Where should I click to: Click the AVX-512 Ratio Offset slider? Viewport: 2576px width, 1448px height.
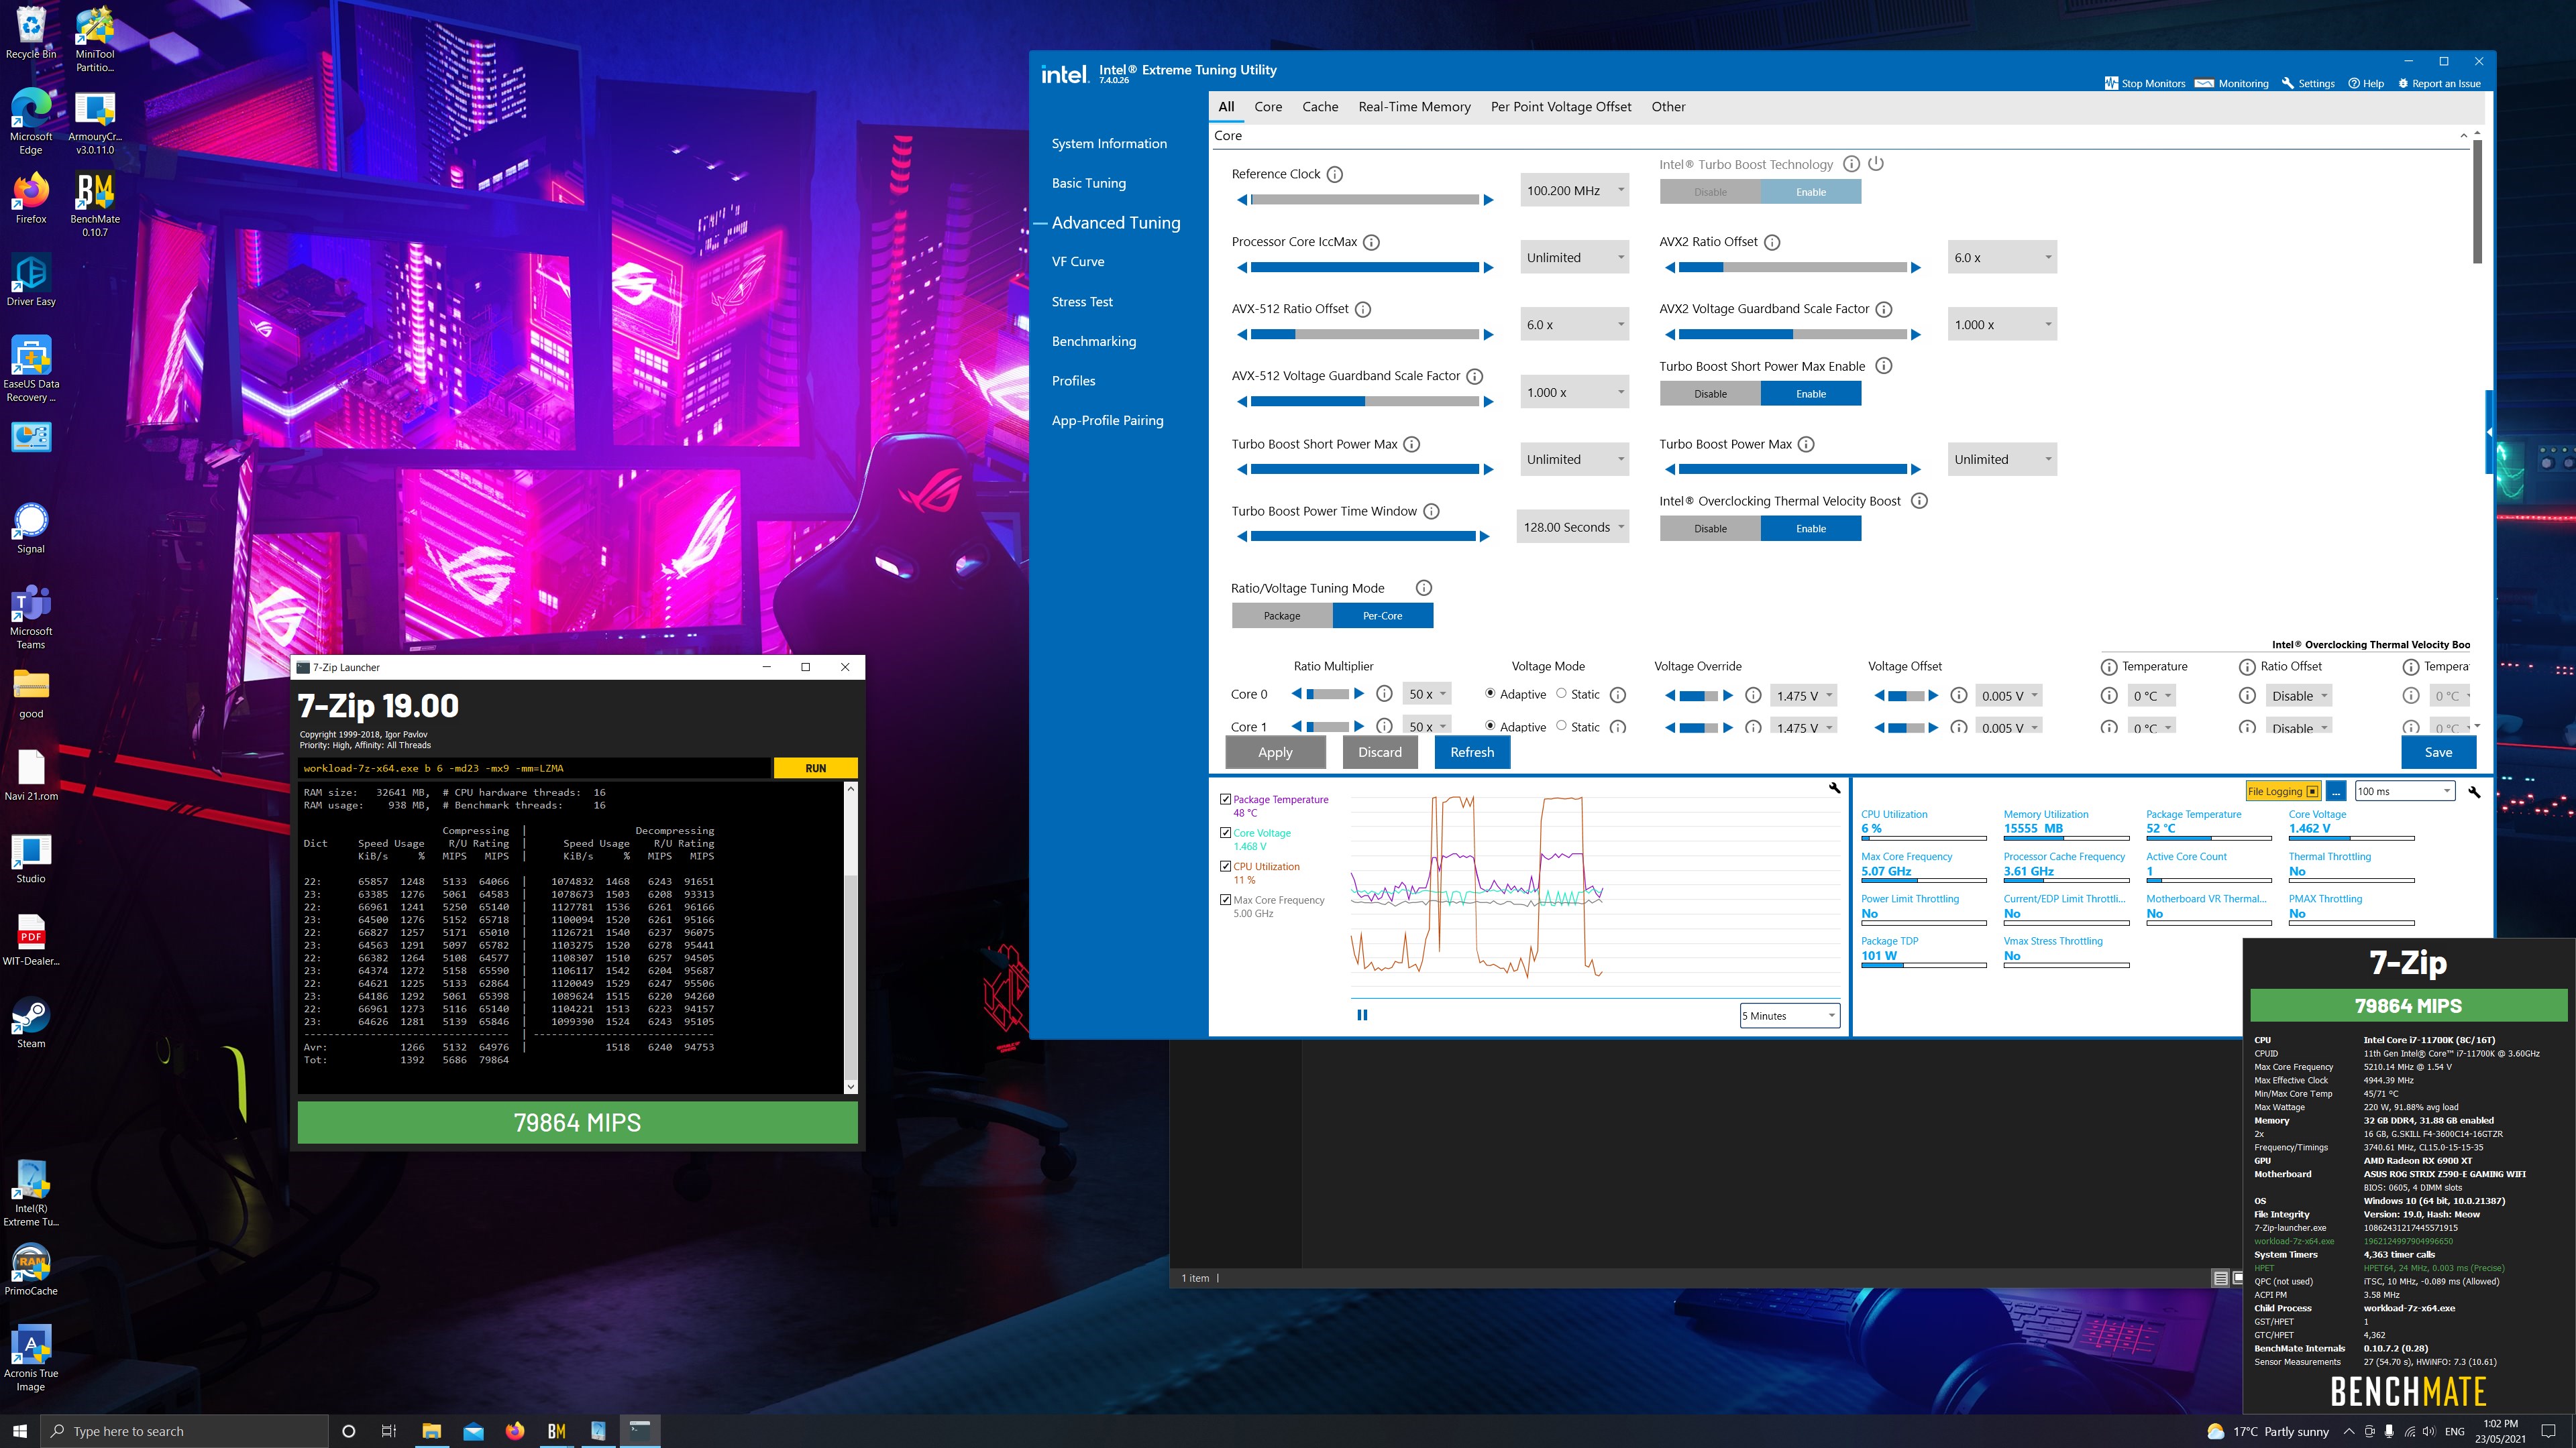(1364, 334)
